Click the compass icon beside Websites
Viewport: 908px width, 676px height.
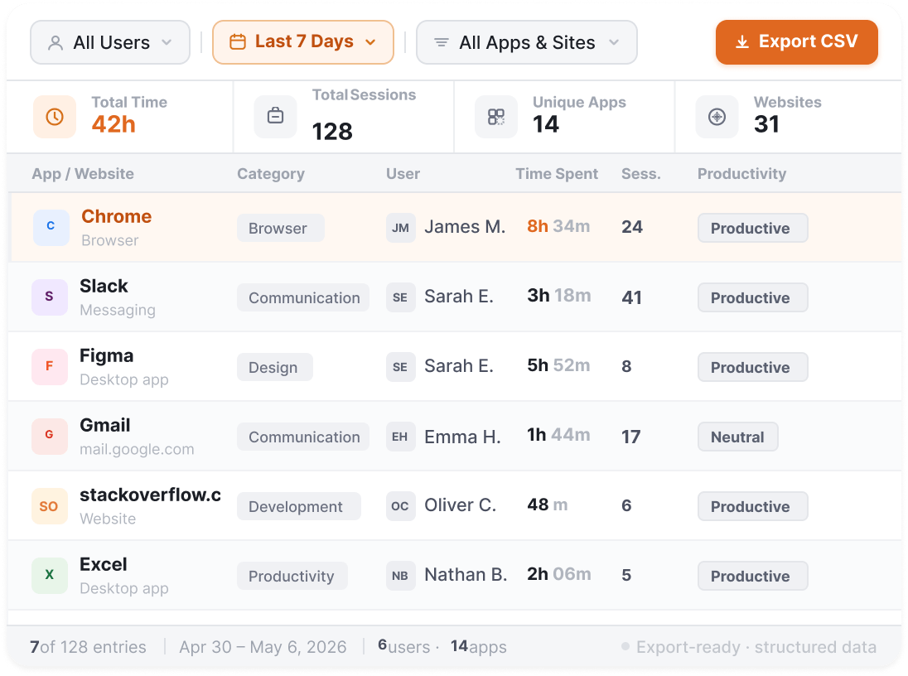click(x=717, y=117)
